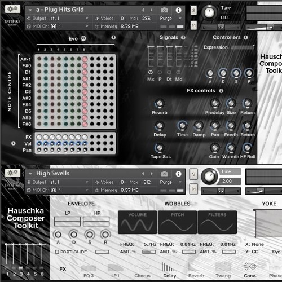The image size is (282, 282).
Task: Open Output dropdown on High Swells
Action: (87, 182)
